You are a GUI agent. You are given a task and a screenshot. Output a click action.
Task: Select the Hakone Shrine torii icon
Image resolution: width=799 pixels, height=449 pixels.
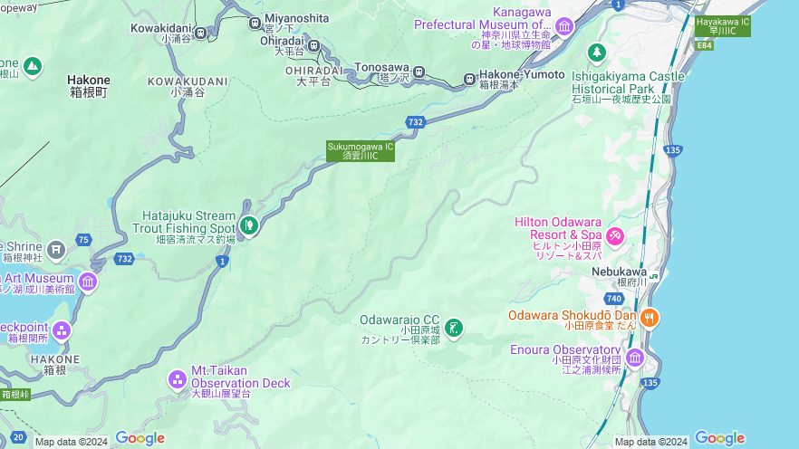click(56, 250)
